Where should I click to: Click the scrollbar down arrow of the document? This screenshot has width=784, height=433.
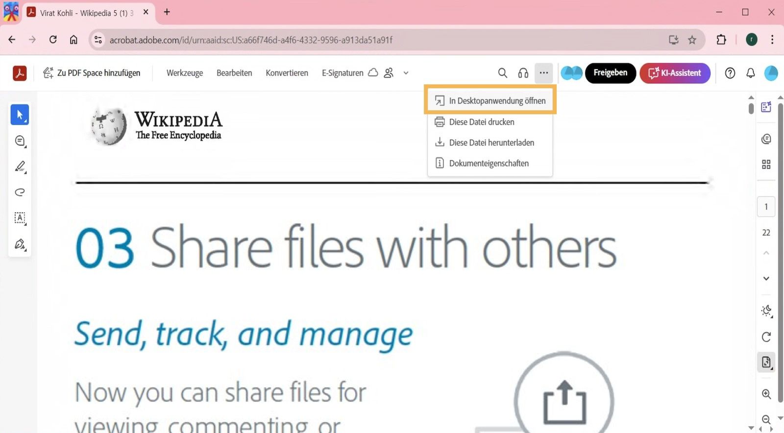point(751,428)
